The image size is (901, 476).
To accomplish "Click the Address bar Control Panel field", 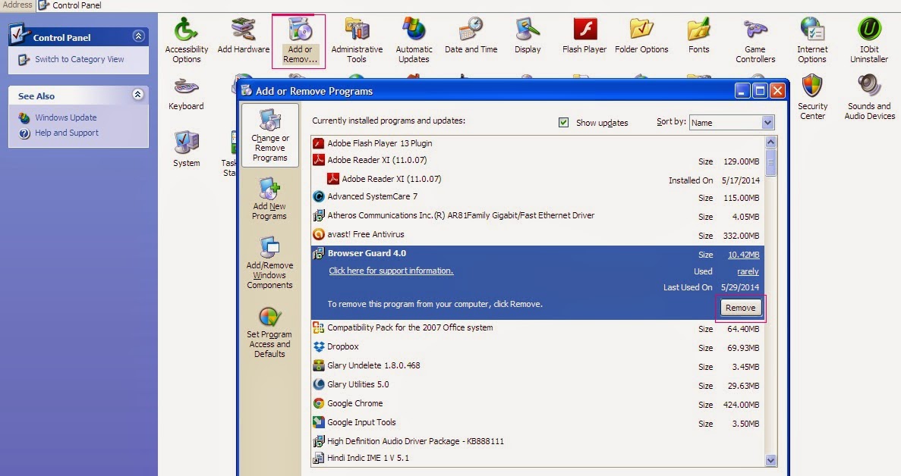I will [x=468, y=5].
